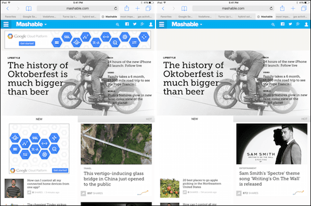Image resolution: width=311 pixels, height=206 pixels.
Task: Tap the Safari back arrow in right screen
Action: click(x=163, y=9)
